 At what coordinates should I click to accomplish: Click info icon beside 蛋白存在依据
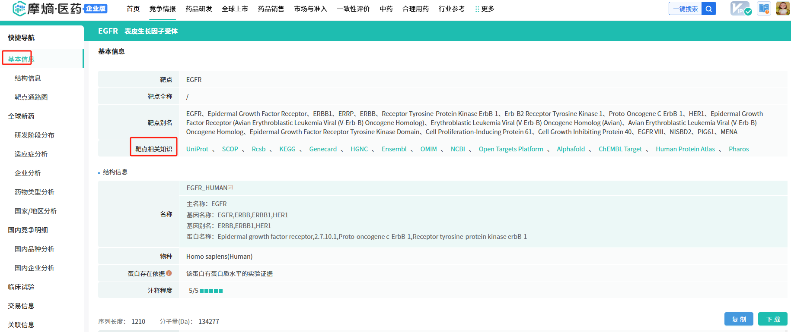click(x=169, y=273)
